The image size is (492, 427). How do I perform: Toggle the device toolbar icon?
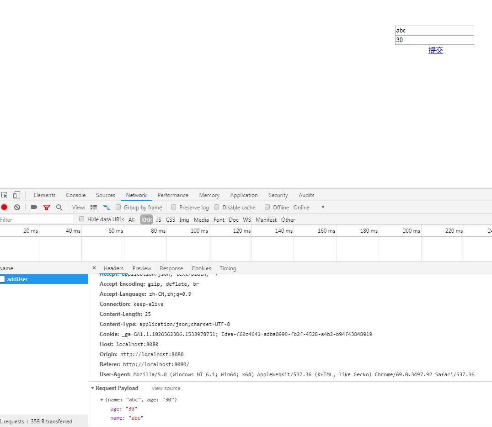(16, 195)
